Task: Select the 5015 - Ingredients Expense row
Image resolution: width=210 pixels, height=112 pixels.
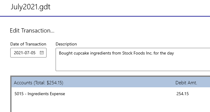Action: pos(111,94)
